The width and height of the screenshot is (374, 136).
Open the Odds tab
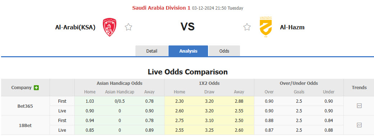[224, 51]
